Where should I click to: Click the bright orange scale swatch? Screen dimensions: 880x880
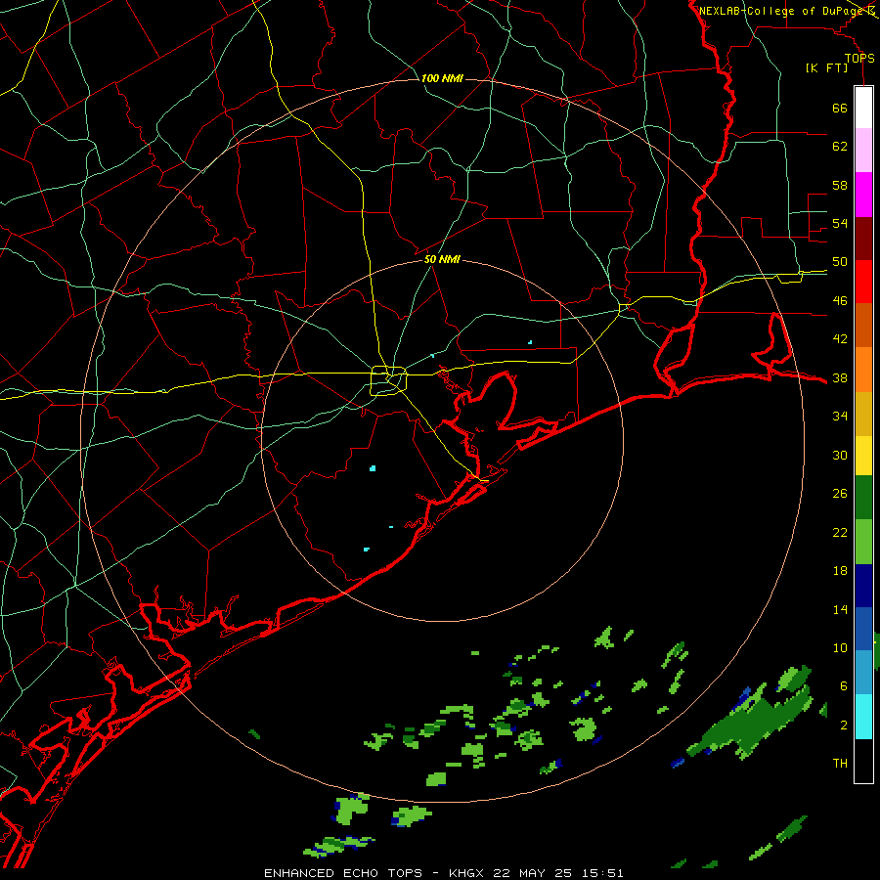[x=863, y=370]
